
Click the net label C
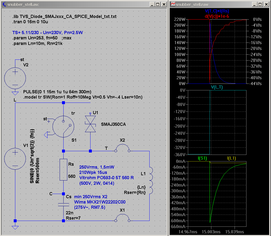click(x=51, y=194)
